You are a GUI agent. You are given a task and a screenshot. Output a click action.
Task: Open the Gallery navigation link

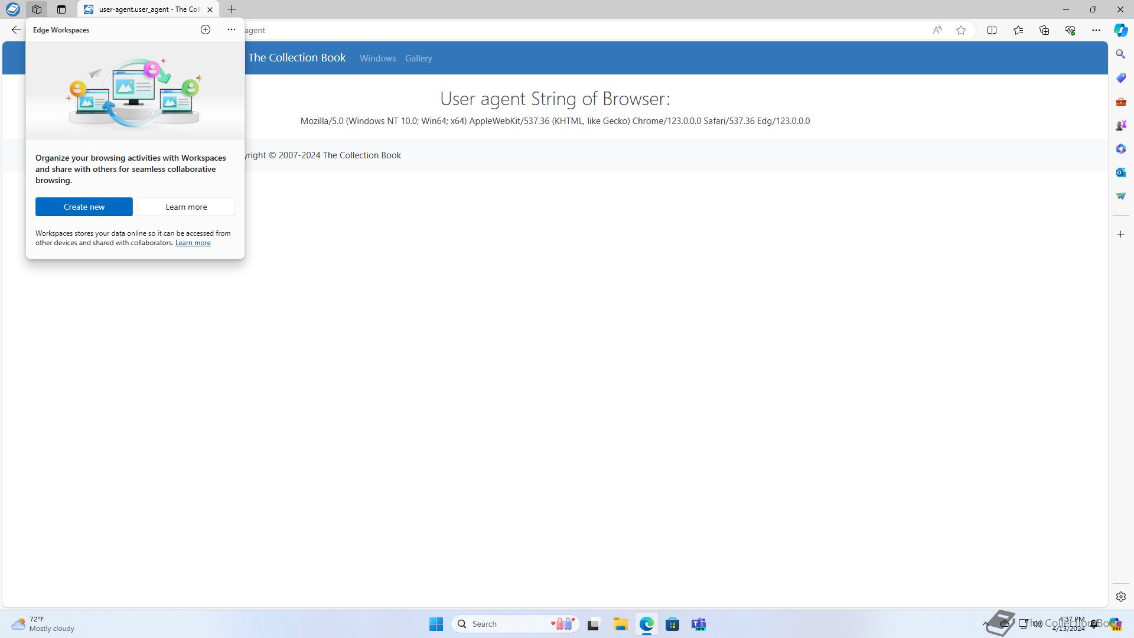coord(419,58)
